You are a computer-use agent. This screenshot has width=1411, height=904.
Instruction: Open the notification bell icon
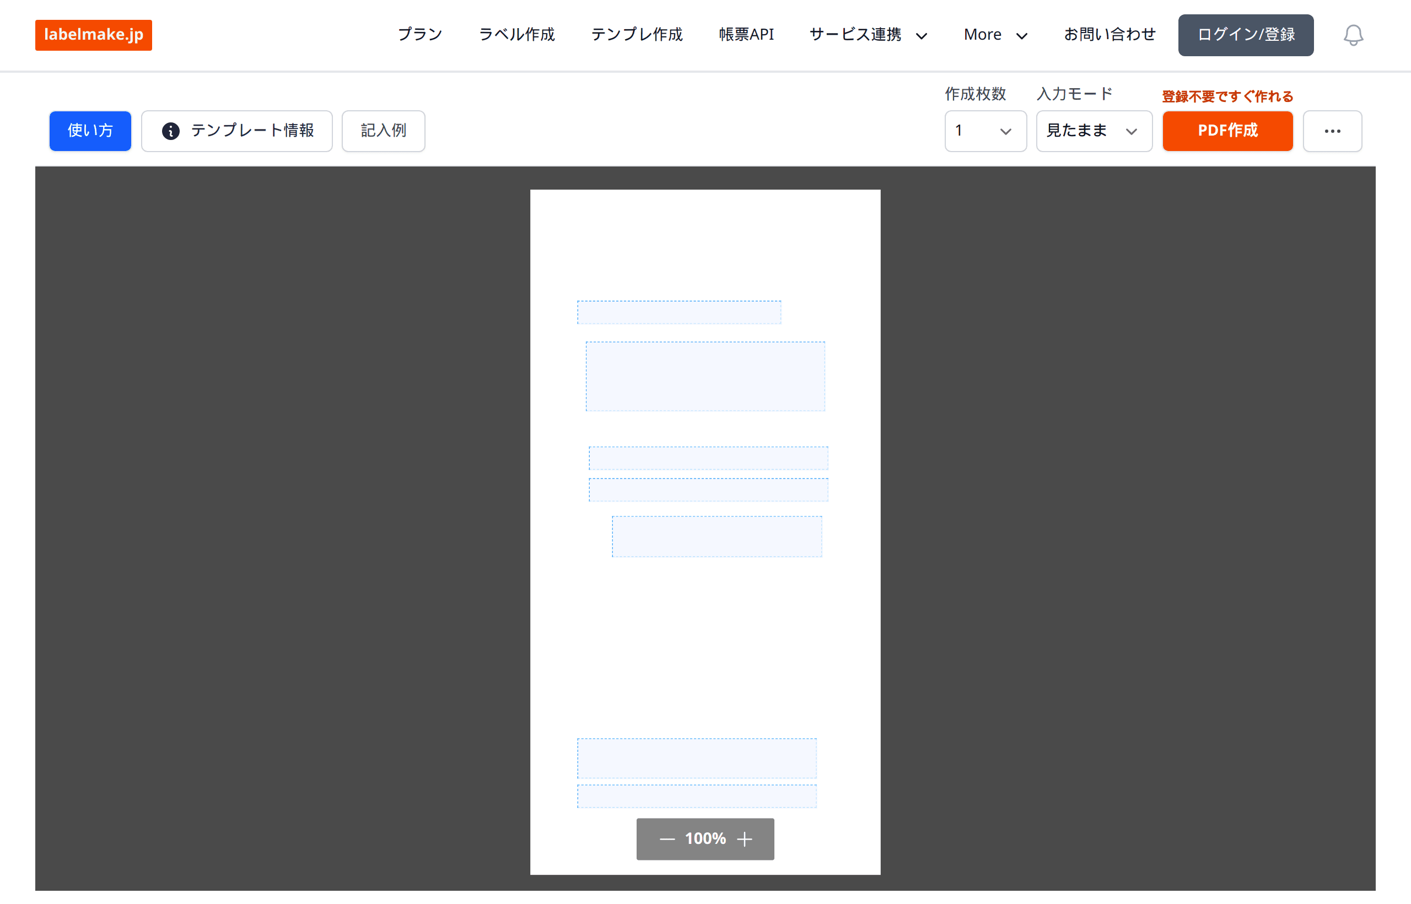pyautogui.click(x=1353, y=35)
